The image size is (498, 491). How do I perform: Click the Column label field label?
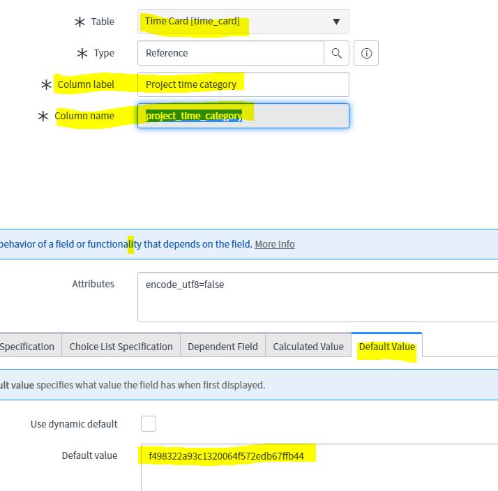[86, 84]
